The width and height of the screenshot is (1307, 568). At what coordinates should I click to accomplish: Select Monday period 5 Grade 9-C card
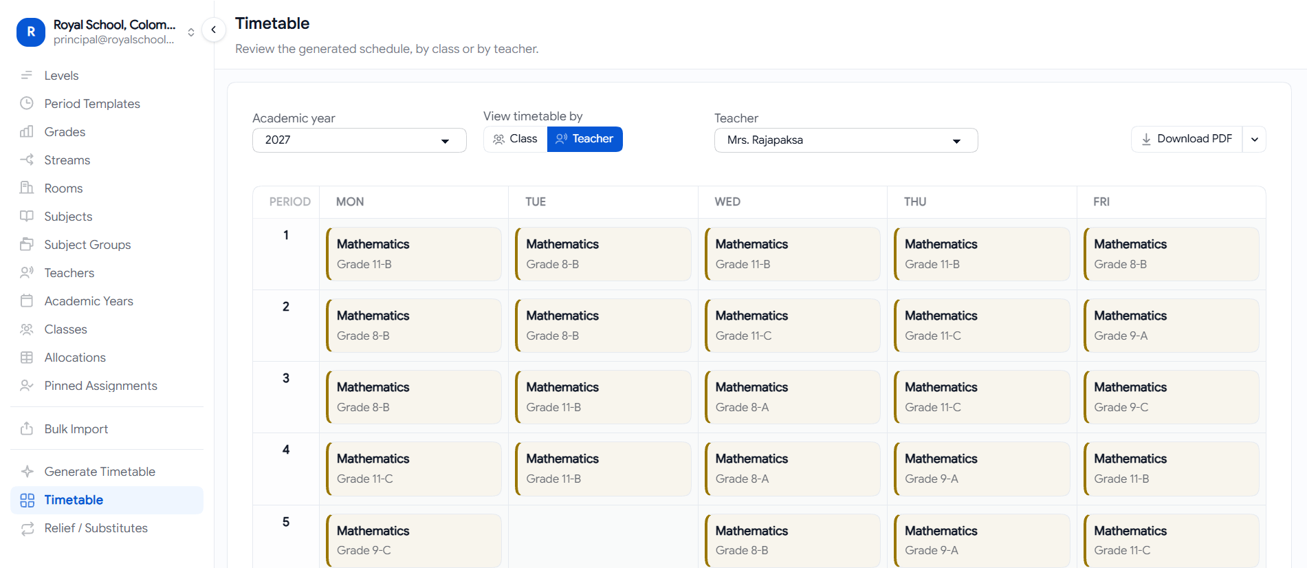pos(414,540)
